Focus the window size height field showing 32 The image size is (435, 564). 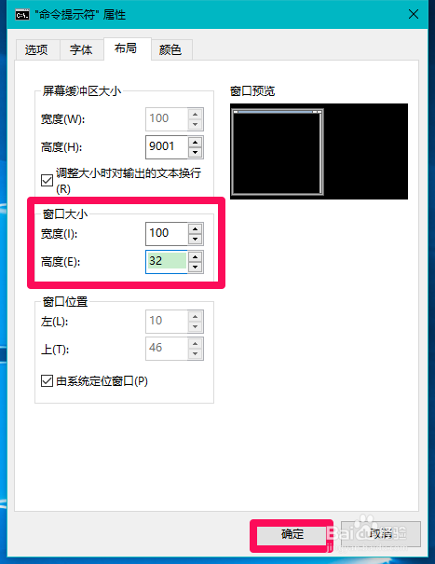point(167,262)
